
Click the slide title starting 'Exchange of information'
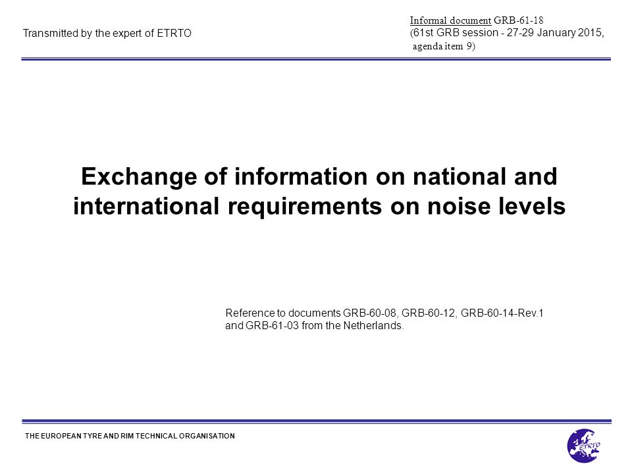click(319, 192)
